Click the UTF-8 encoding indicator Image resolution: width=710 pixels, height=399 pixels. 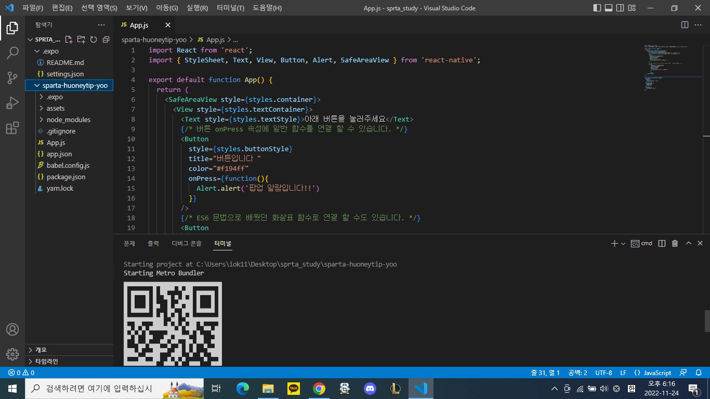pos(603,373)
